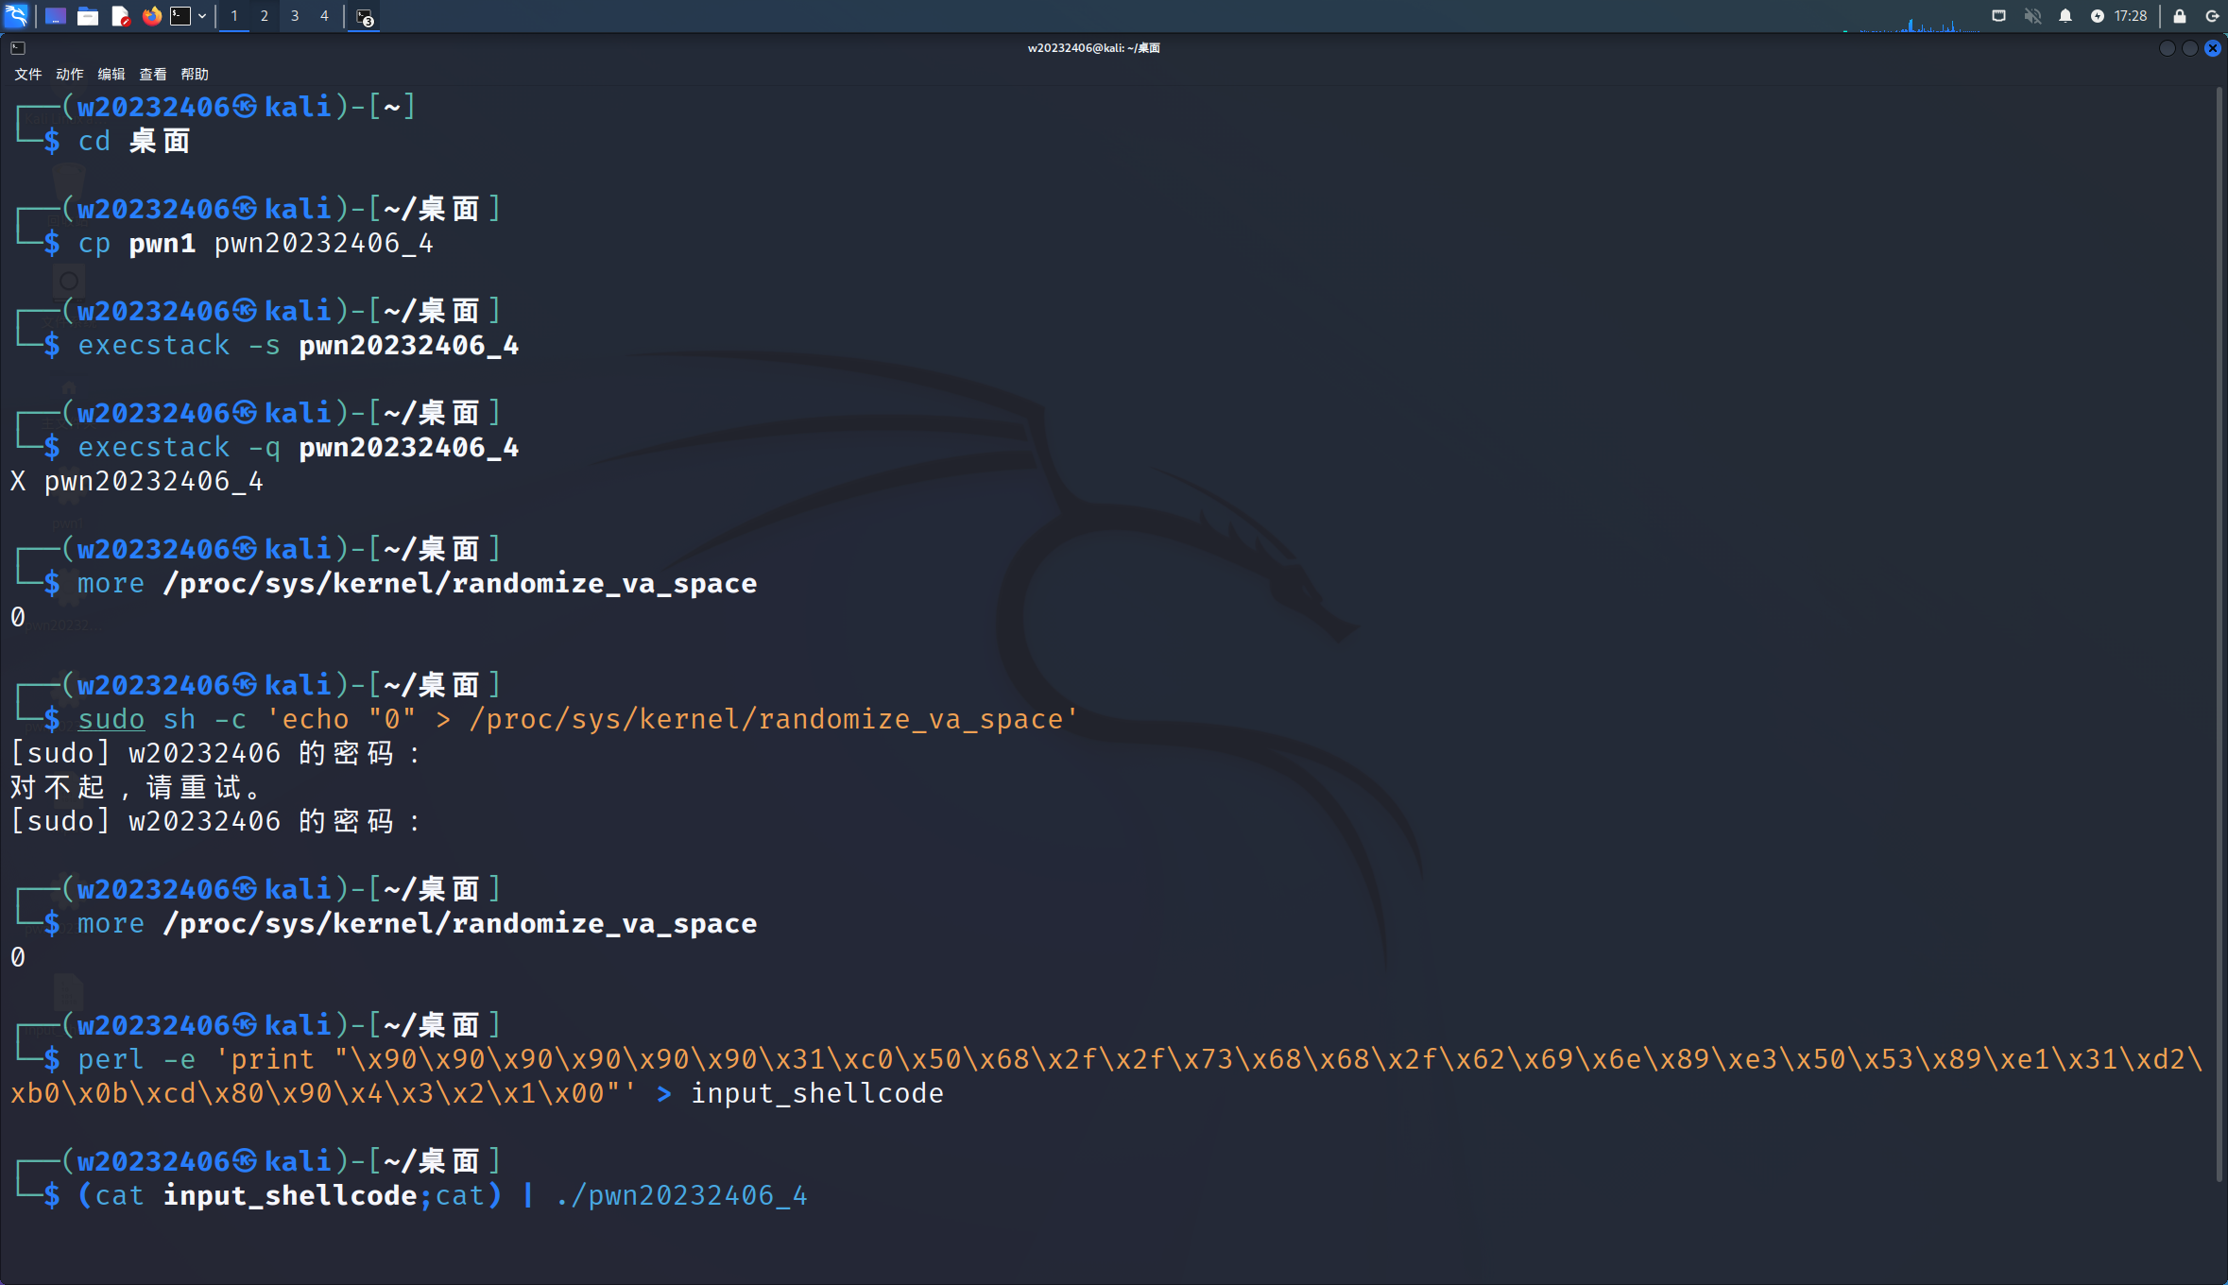Image resolution: width=2228 pixels, height=1285 pixels.
Task: Click the power manager icon
Action: pos(2098,16)
